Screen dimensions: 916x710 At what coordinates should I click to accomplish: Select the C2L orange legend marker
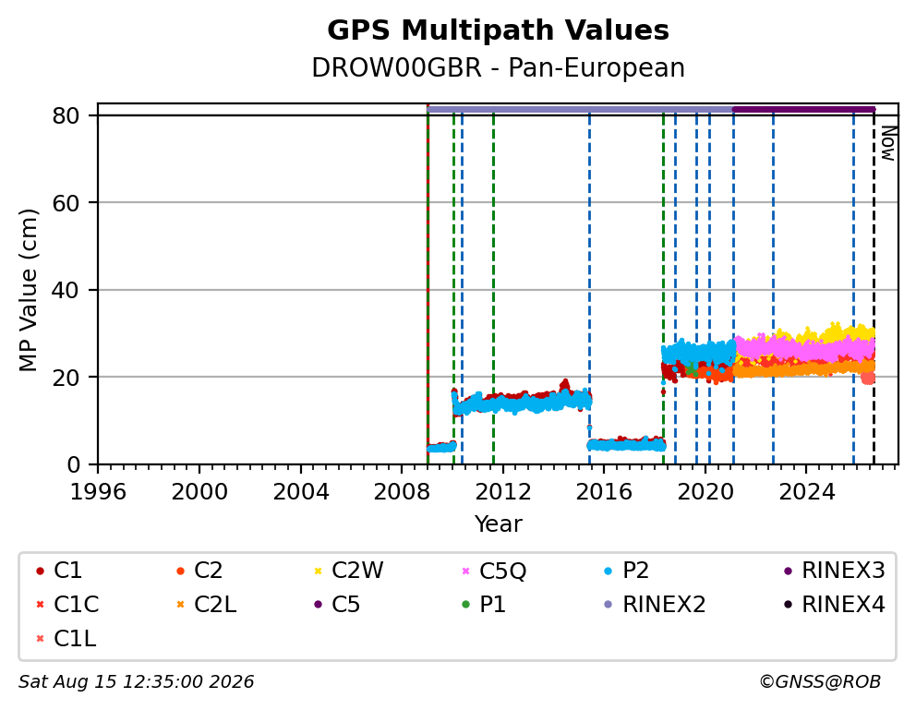(180, 605)
